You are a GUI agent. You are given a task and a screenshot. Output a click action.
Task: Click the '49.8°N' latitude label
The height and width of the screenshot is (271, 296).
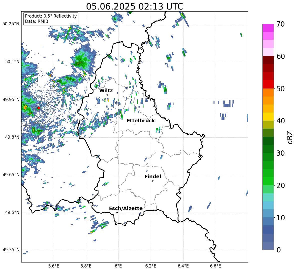pyautogui.click(x=12, y=137)
